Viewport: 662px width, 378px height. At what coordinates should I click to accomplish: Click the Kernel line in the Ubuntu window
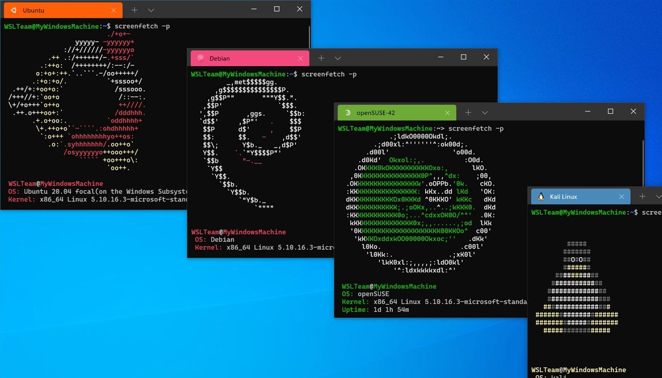tap(98, 199)
